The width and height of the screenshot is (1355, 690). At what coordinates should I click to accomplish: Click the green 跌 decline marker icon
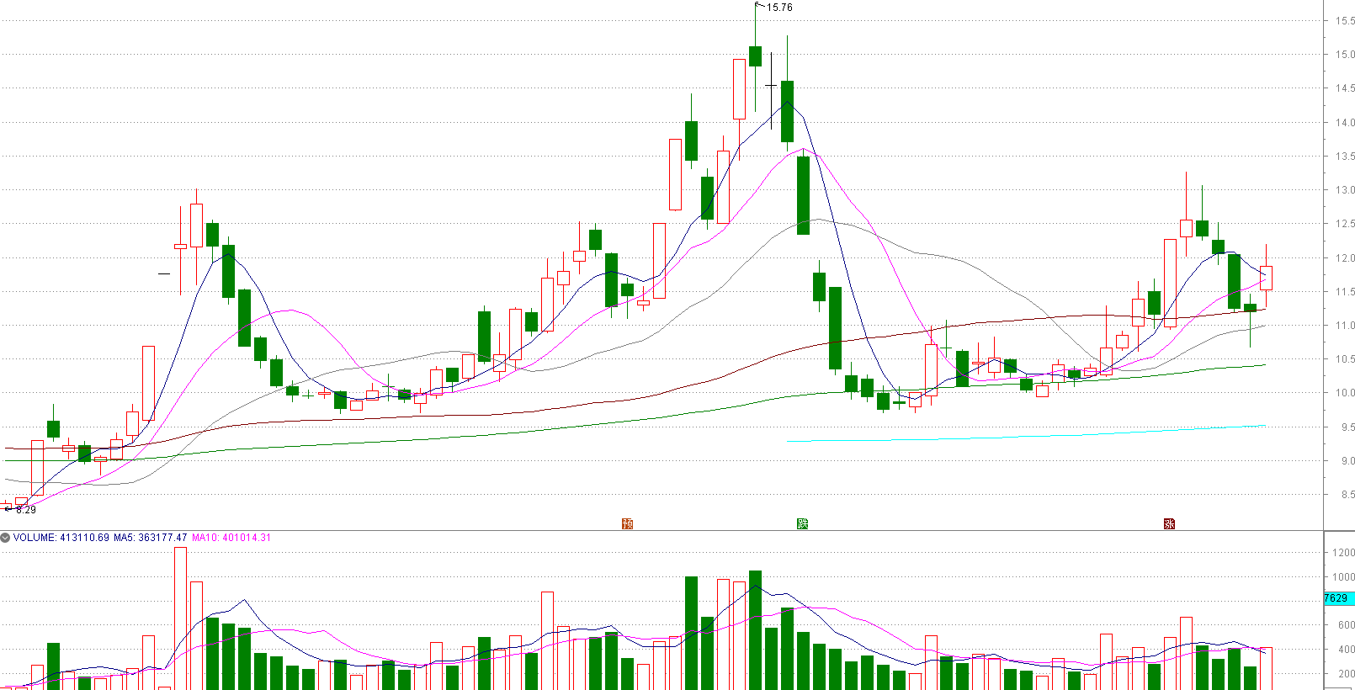803,524
